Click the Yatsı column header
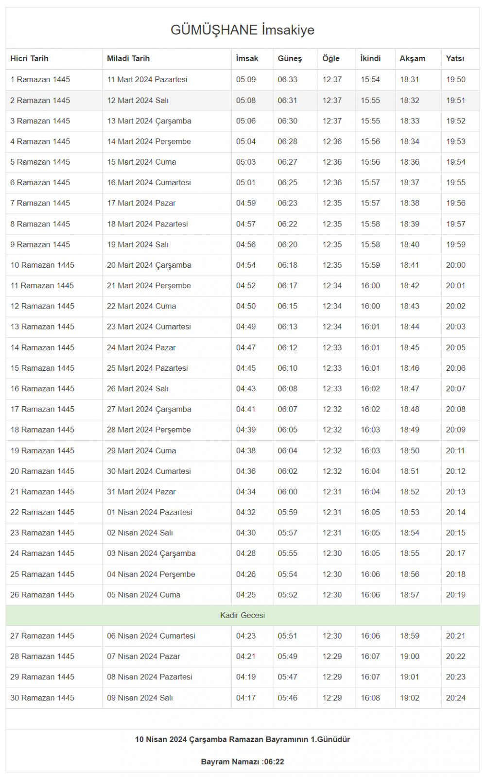 click(455, 58)
